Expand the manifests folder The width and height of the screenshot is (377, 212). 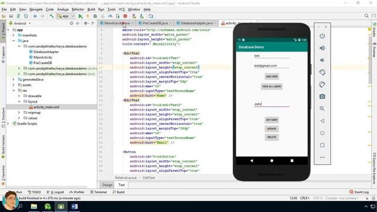14,35
